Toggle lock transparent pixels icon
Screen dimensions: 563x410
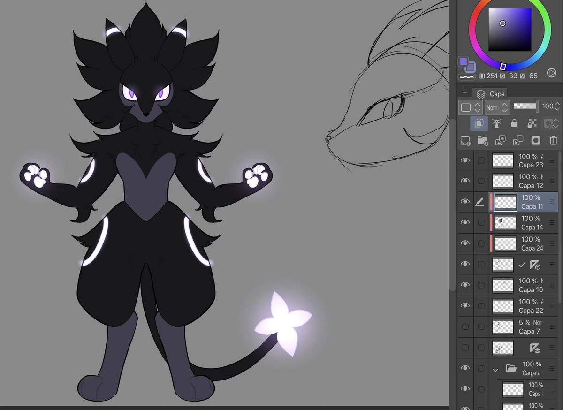tap(532, 123)
